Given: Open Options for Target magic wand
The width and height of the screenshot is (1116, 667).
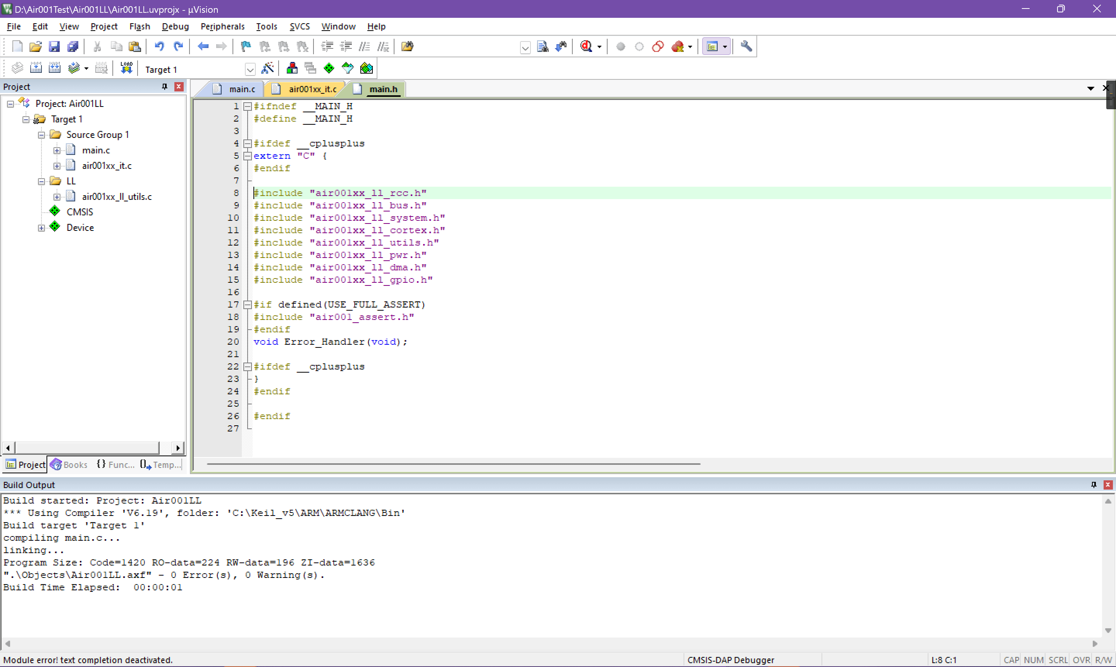Looking at the screenshot, I should click(267, 68).
